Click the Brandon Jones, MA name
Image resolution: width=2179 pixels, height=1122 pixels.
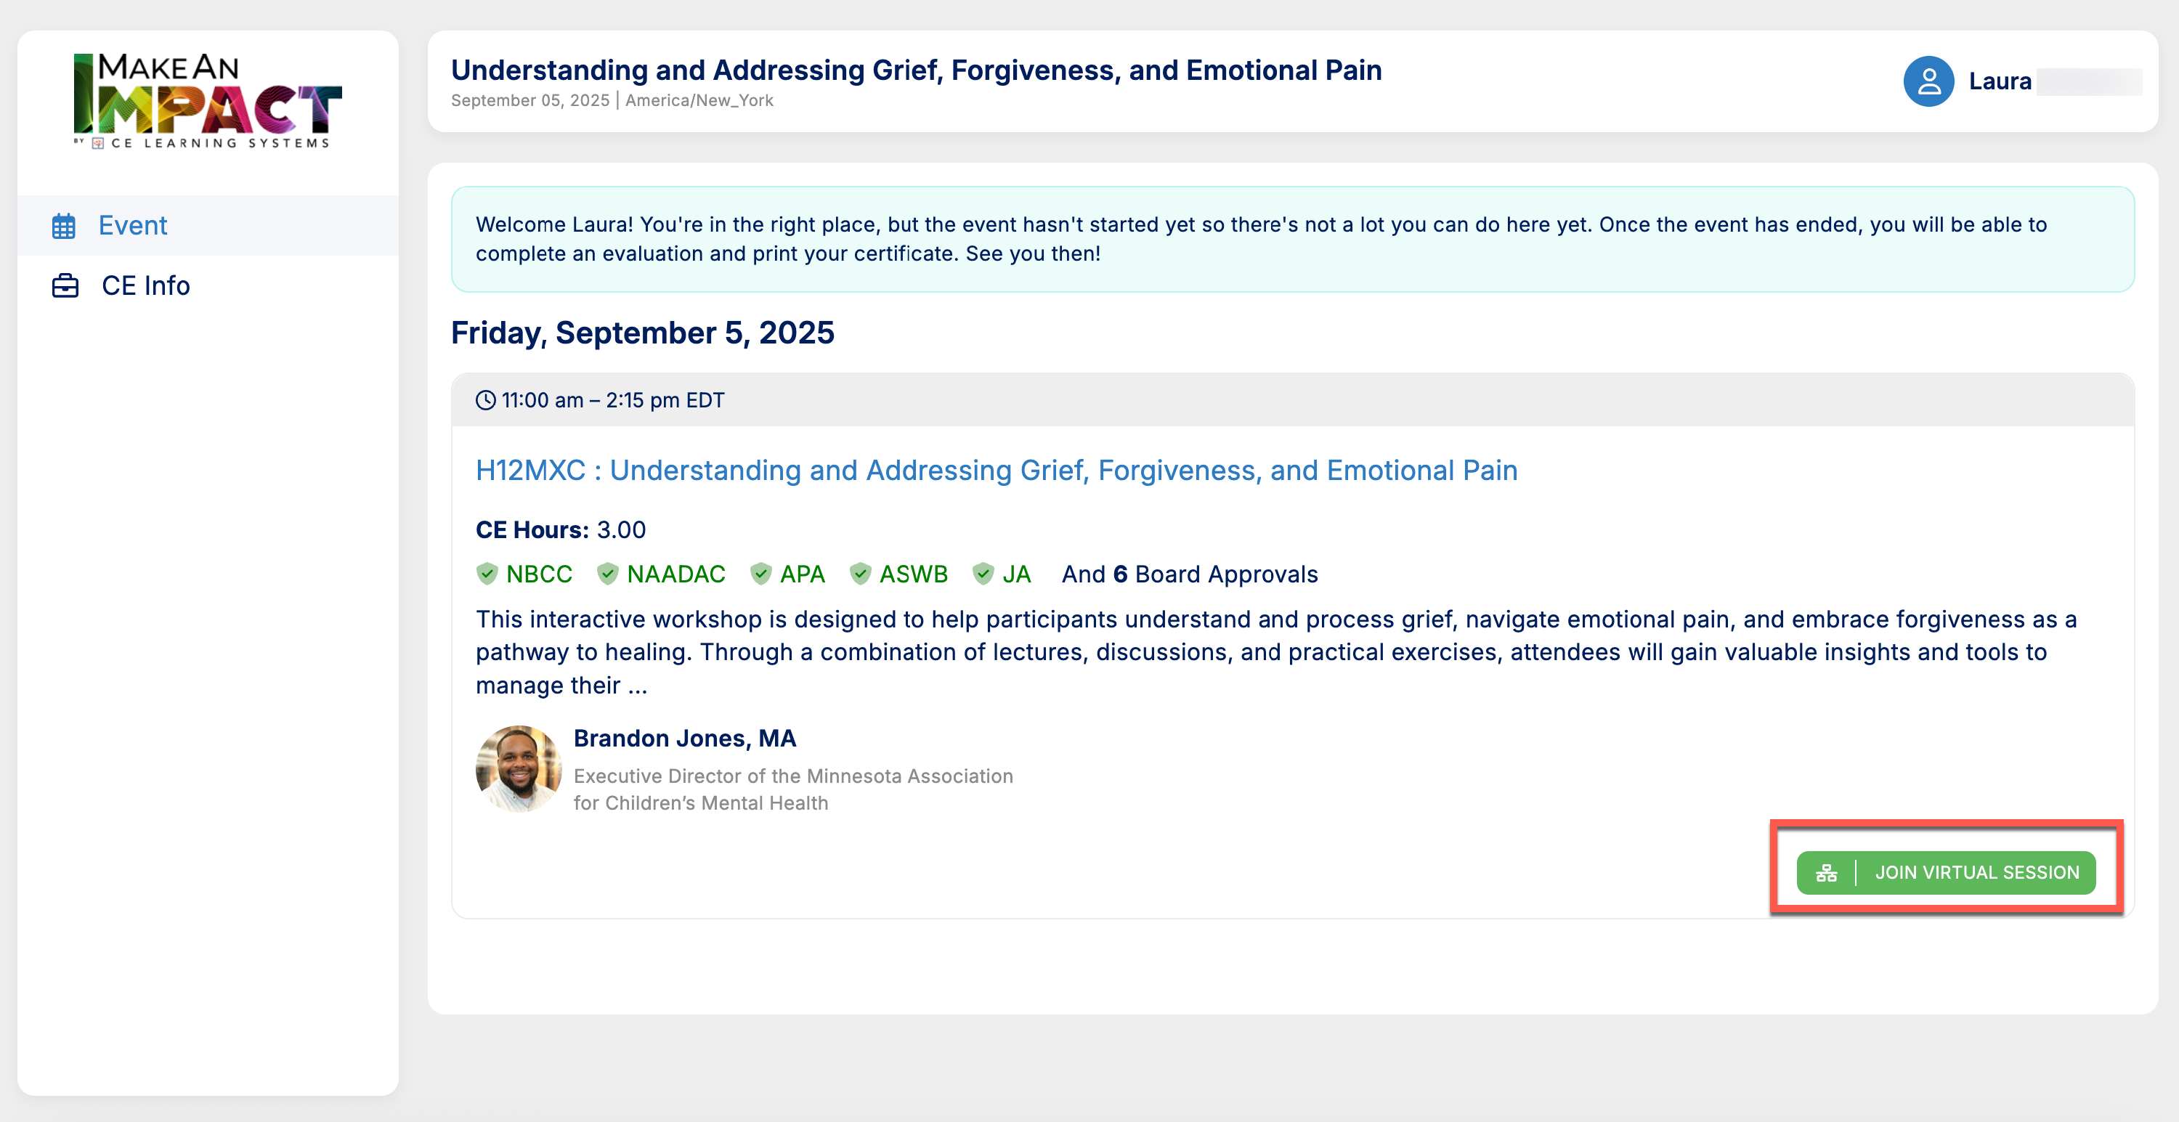[x=684, y=738]
